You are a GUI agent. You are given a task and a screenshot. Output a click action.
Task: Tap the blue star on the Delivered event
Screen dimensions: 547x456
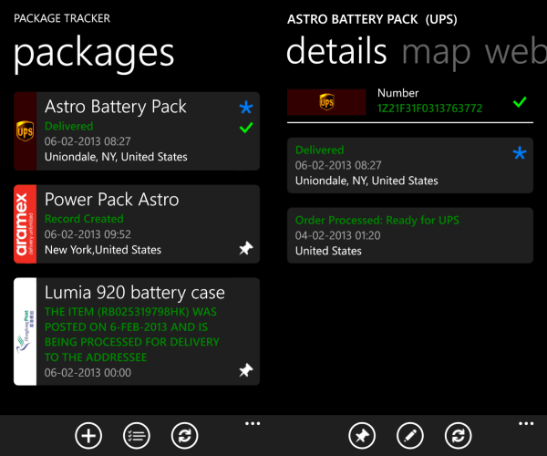(520, 153)
